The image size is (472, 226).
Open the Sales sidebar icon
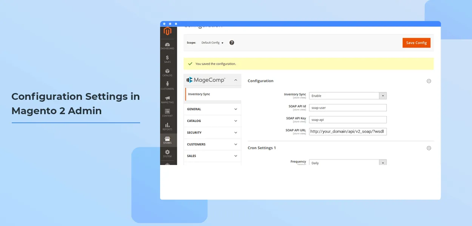coord(167,59)
